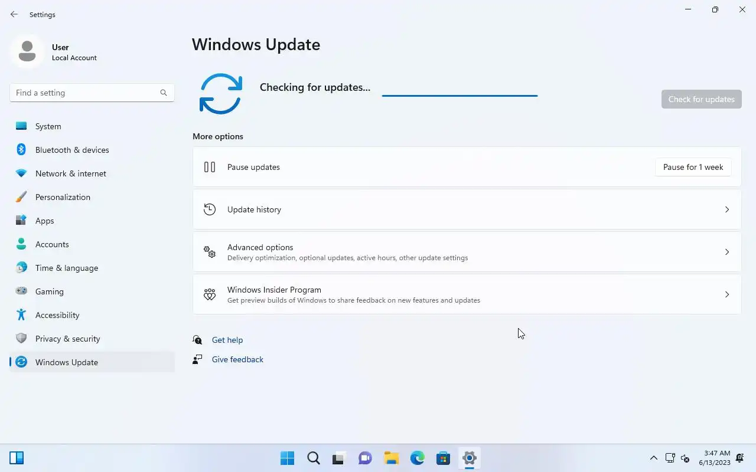Open the Give feedback link
Viewport: 756px width, 472px height.
coord(237,359)
